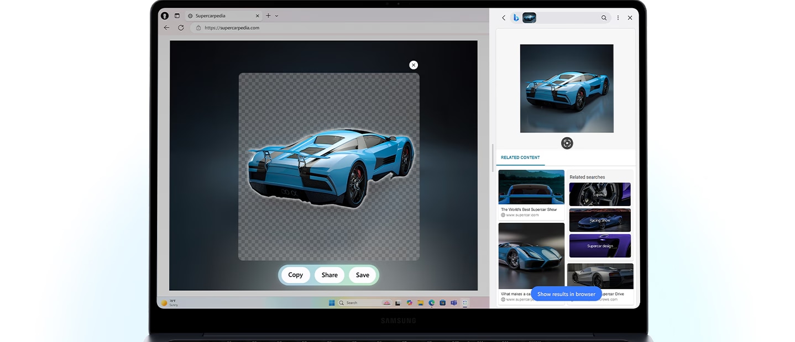Screen dimensions: 795x342
Task: Click the visual search crop icon
Action: [x=567, y=144]
